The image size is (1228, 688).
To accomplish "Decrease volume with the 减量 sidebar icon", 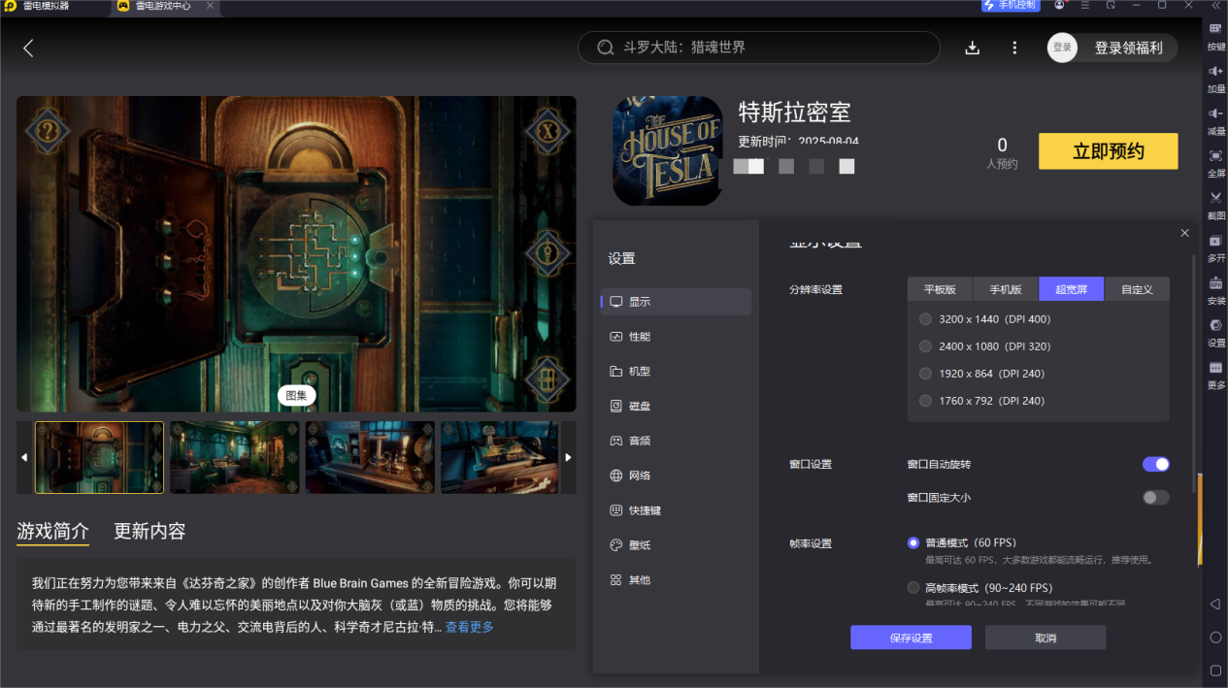I will click(1215, 120).
